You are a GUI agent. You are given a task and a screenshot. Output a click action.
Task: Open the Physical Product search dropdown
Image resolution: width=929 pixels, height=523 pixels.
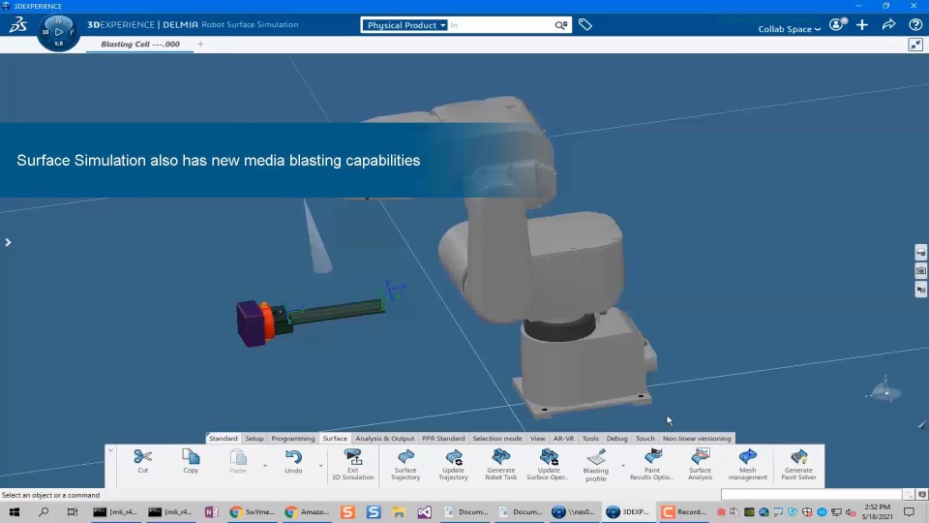tap(405, 25)
